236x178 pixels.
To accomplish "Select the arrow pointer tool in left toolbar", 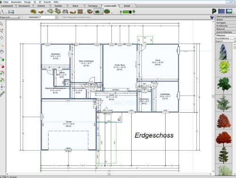I will 2,24.
